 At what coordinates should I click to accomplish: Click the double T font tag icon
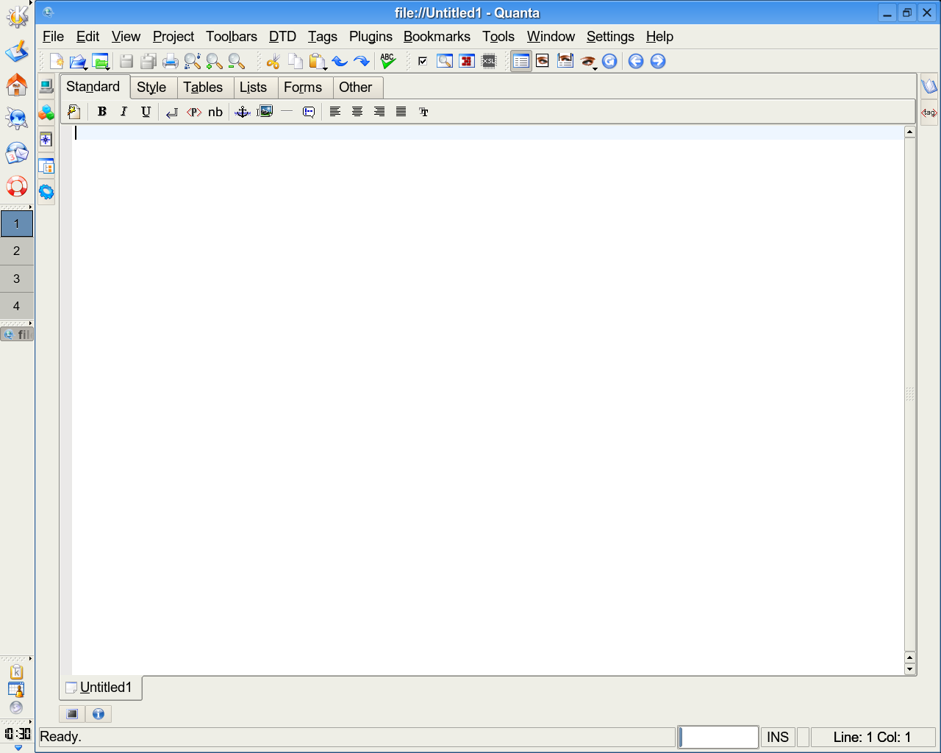point(423,112)
